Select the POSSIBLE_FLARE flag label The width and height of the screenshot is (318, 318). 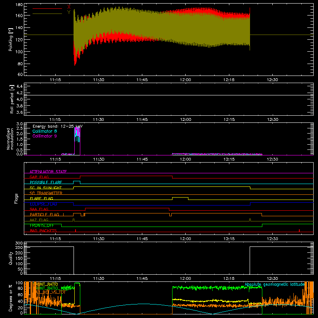(46, 182)
